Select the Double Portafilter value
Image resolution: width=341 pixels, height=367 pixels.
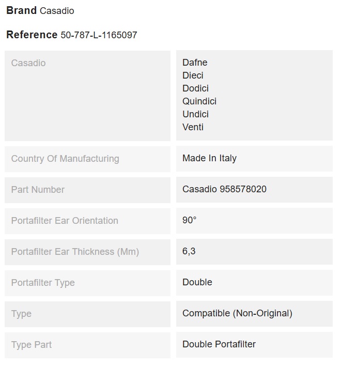[x=219, y=344]
